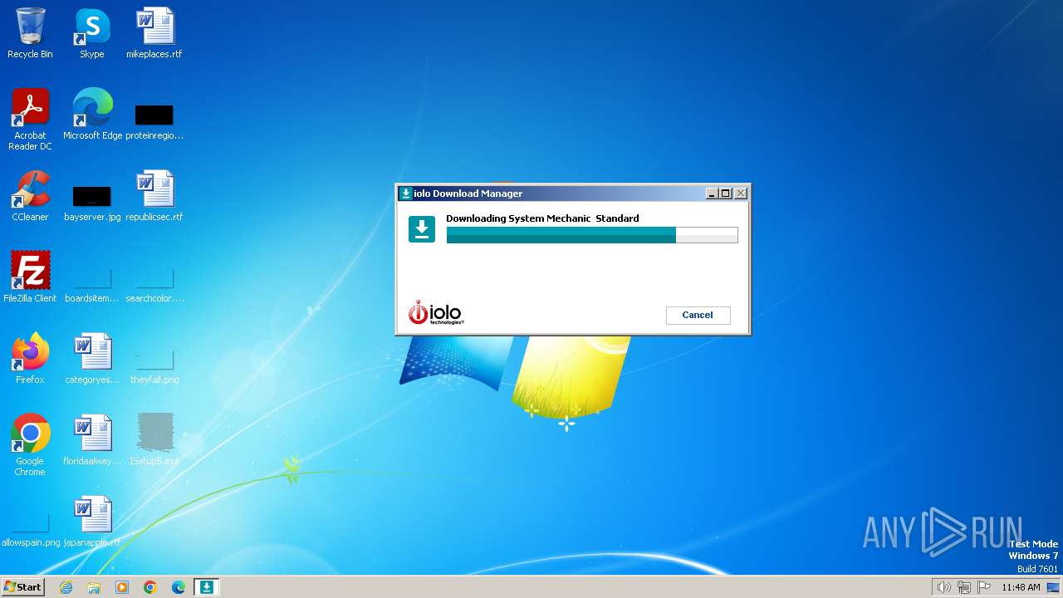Minimize the iolo Download Manager window
Screen dimensions: 1063x598
[x=712, y=194]
